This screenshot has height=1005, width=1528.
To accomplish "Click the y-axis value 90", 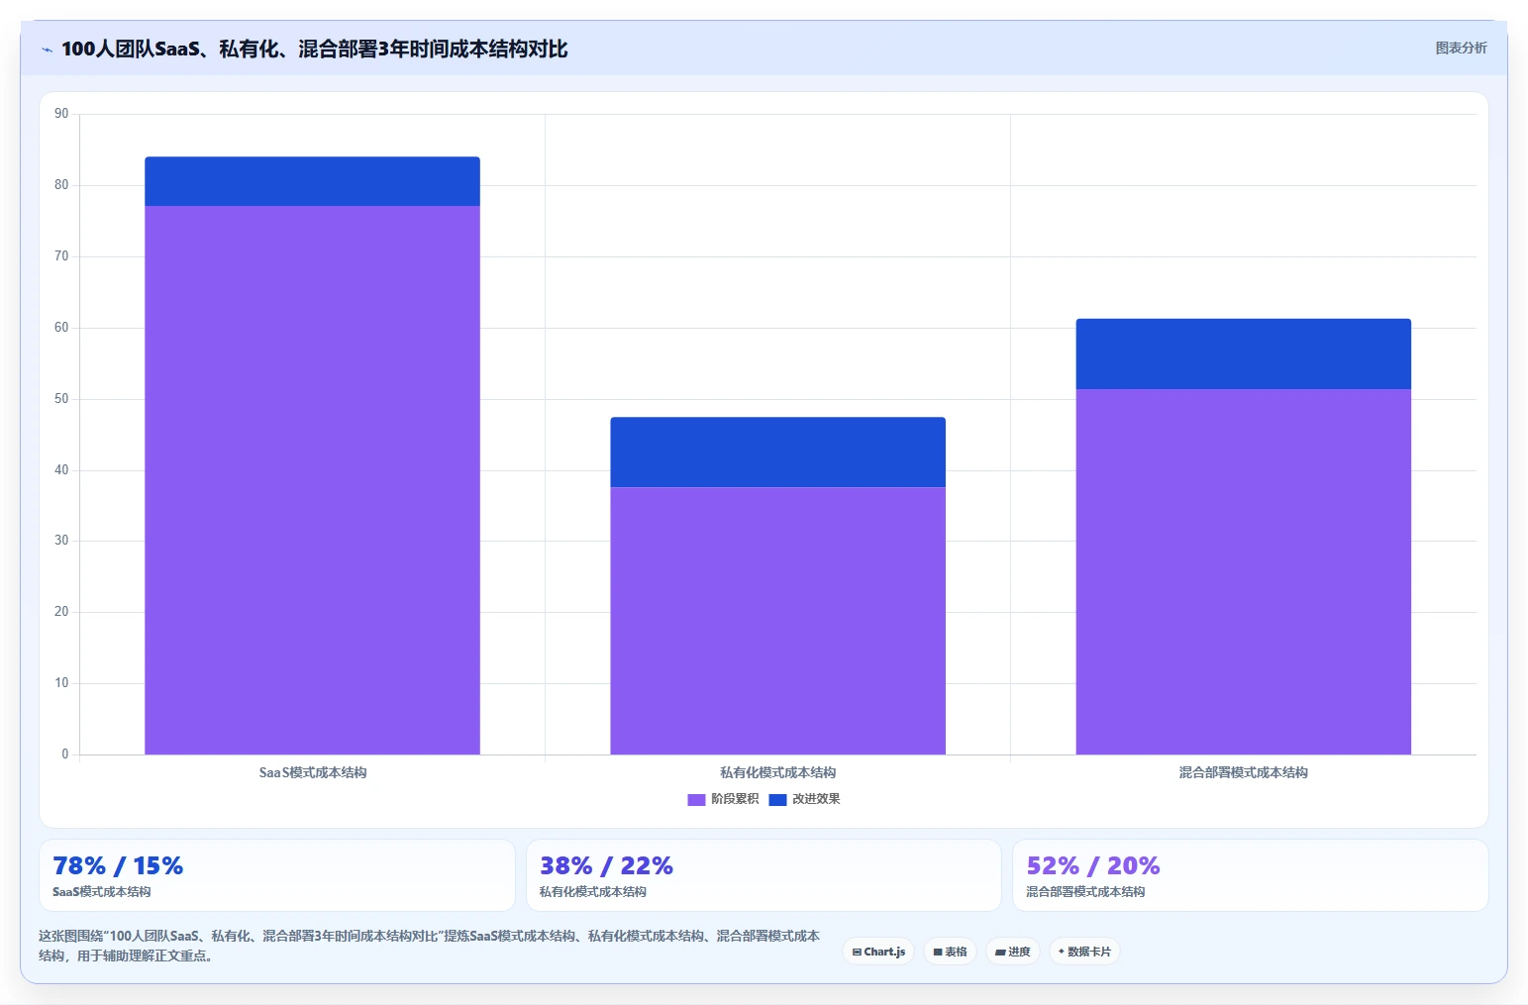I will pos(61,114).
